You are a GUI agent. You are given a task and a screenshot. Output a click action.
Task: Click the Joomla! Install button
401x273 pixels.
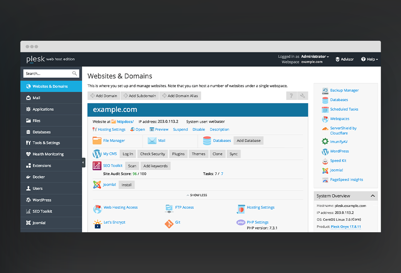(x=126, y=185)
